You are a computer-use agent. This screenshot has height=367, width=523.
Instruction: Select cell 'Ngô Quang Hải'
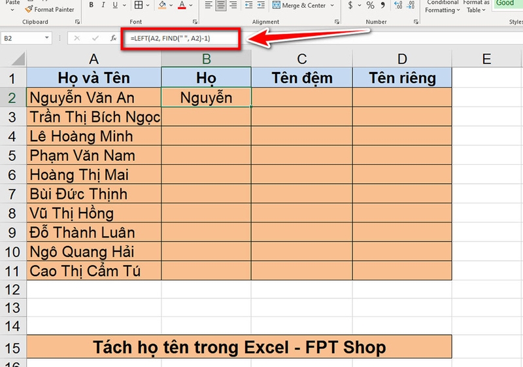pos(94,252)
